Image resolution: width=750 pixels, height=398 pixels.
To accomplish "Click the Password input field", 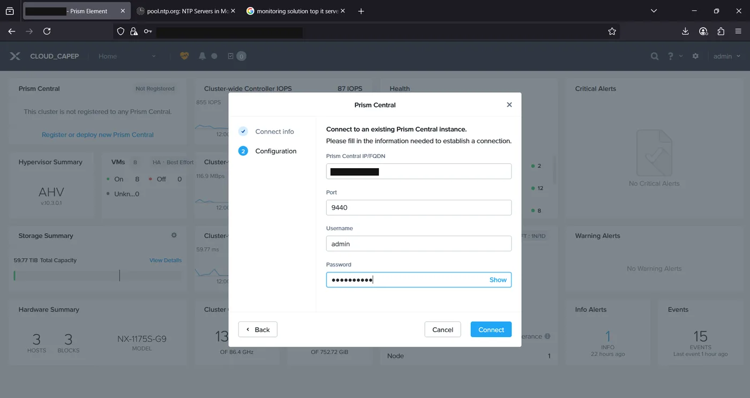I will (419, 280).
